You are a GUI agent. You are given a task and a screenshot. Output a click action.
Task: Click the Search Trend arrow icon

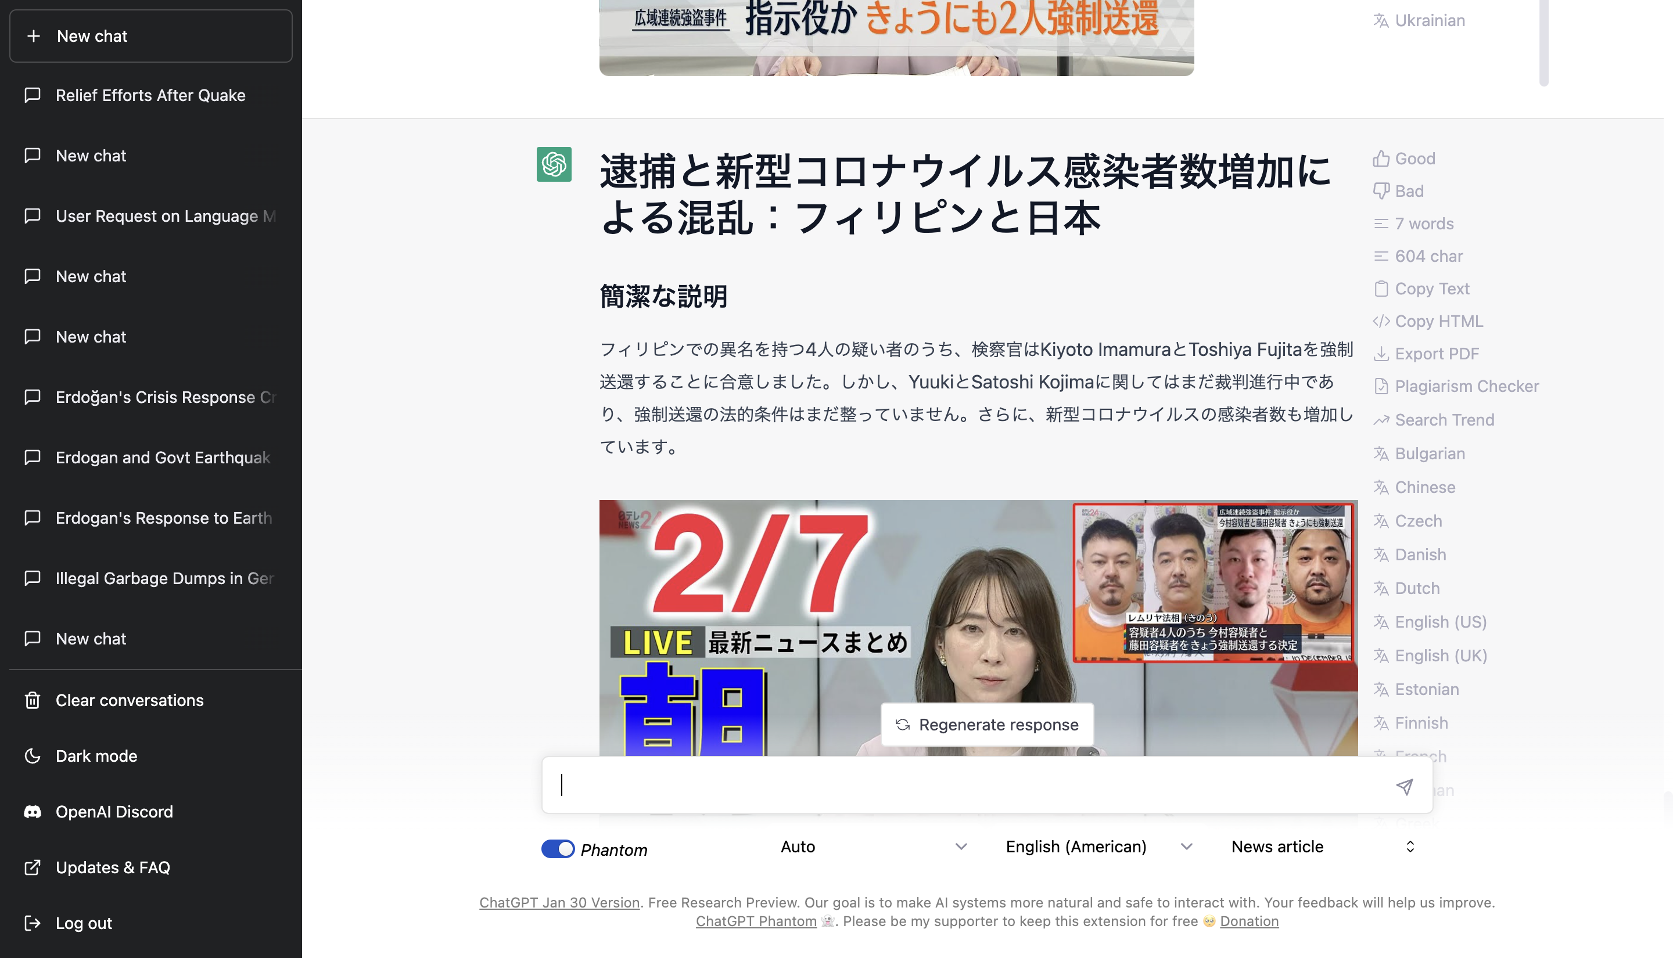coord(1381,420)
